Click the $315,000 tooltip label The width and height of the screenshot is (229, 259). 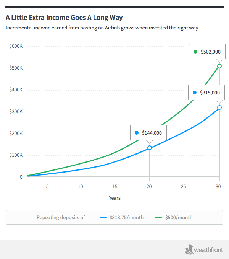pyautogui.click(x=210, y=93)
